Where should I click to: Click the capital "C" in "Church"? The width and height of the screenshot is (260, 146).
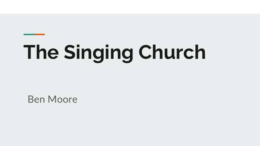point(145,52)
